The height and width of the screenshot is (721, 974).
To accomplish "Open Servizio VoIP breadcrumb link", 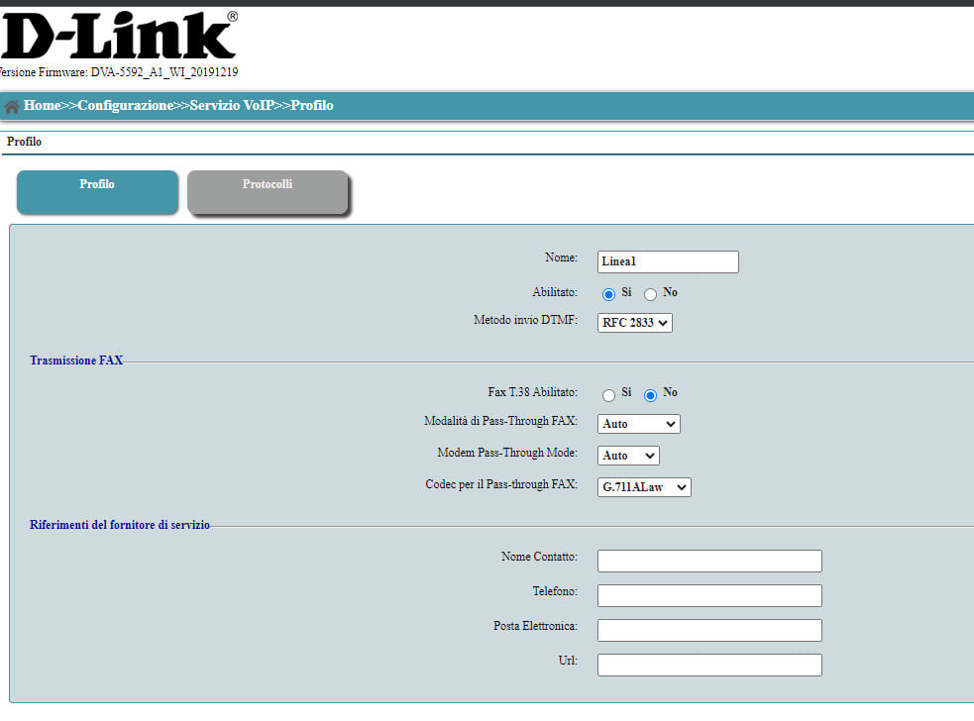I will [x=232, y=105].
